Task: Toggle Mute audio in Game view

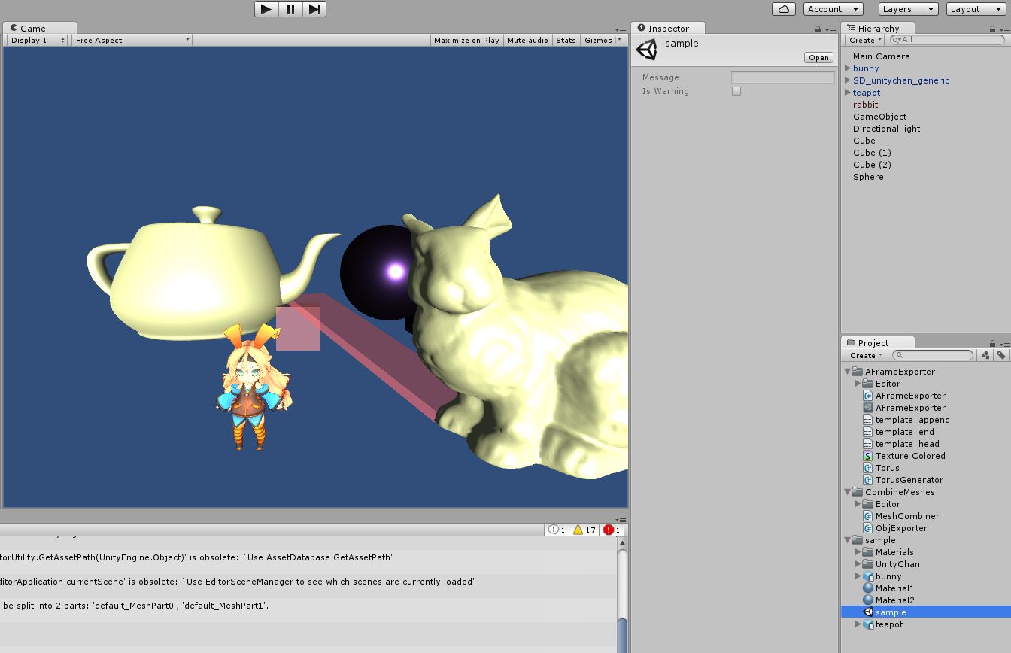Action: (x=527, y=40)
